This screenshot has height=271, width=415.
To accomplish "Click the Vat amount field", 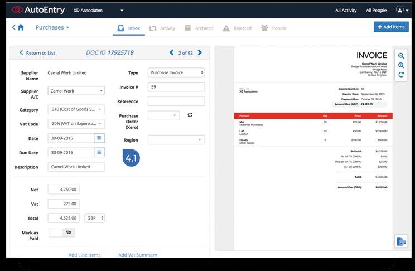I will pyautogui.click(x=64, y=204).
